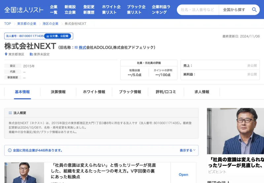Click the 純利益 非公開 row

[220, 74]
